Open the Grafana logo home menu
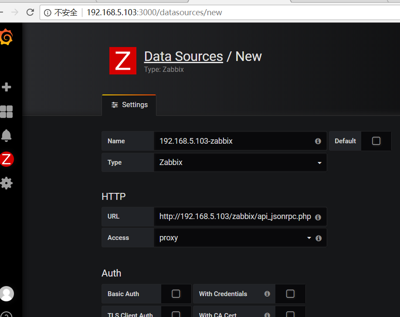This screenshot has width=400, height=317. coord(6,37)
